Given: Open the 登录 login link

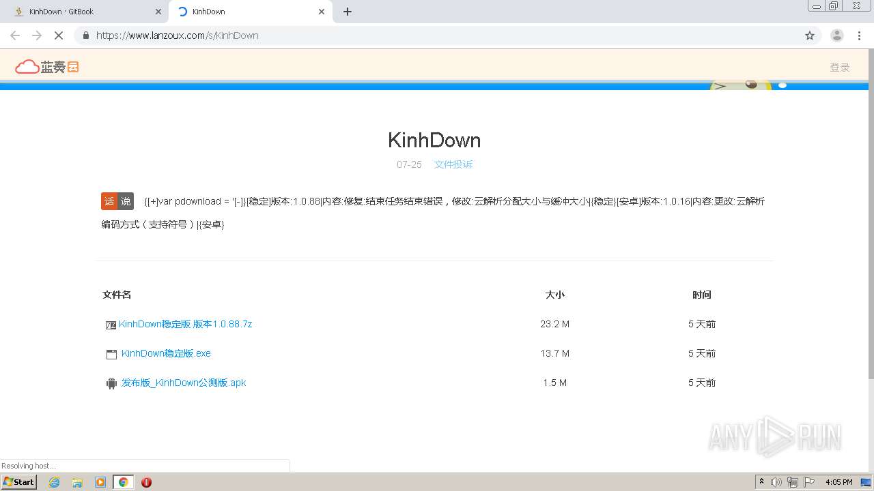Looking at the screenshot, I should coord(840,68).
